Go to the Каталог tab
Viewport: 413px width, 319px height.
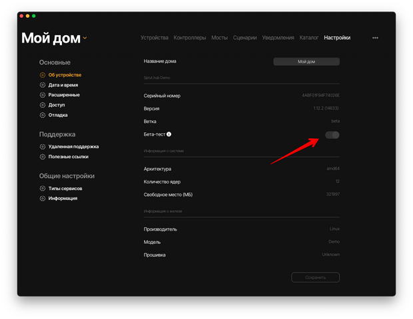click(x=309, y=38)
